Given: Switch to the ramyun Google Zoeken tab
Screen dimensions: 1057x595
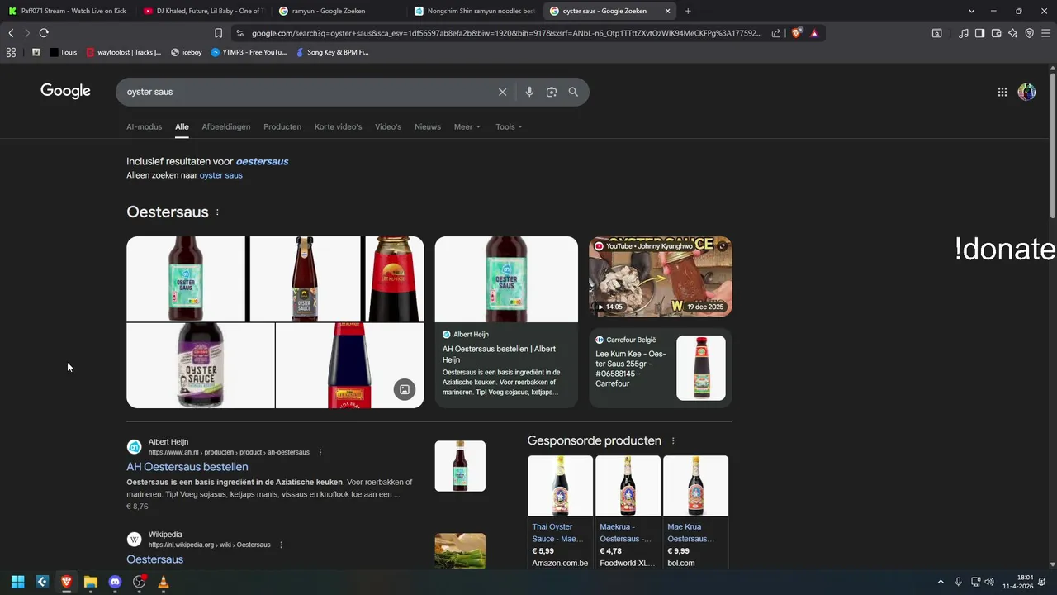Looking at the screenshot, I should pos(337,11).
